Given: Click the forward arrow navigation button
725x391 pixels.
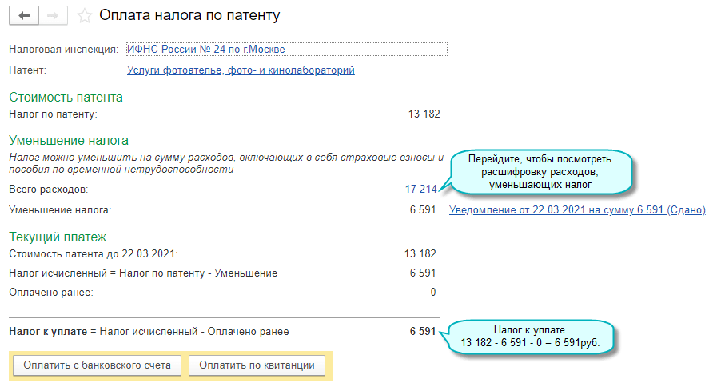Looking at the screenshot, I should pos(53,15).
